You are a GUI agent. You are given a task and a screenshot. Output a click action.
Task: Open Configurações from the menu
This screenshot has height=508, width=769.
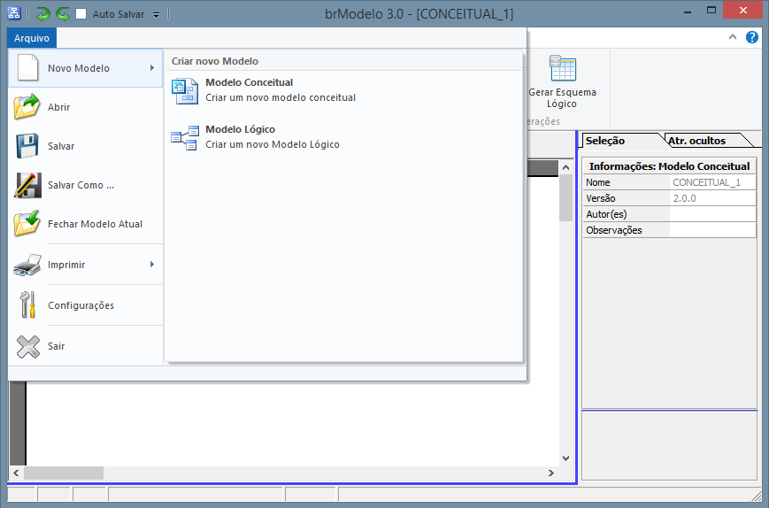coord(85,305)
